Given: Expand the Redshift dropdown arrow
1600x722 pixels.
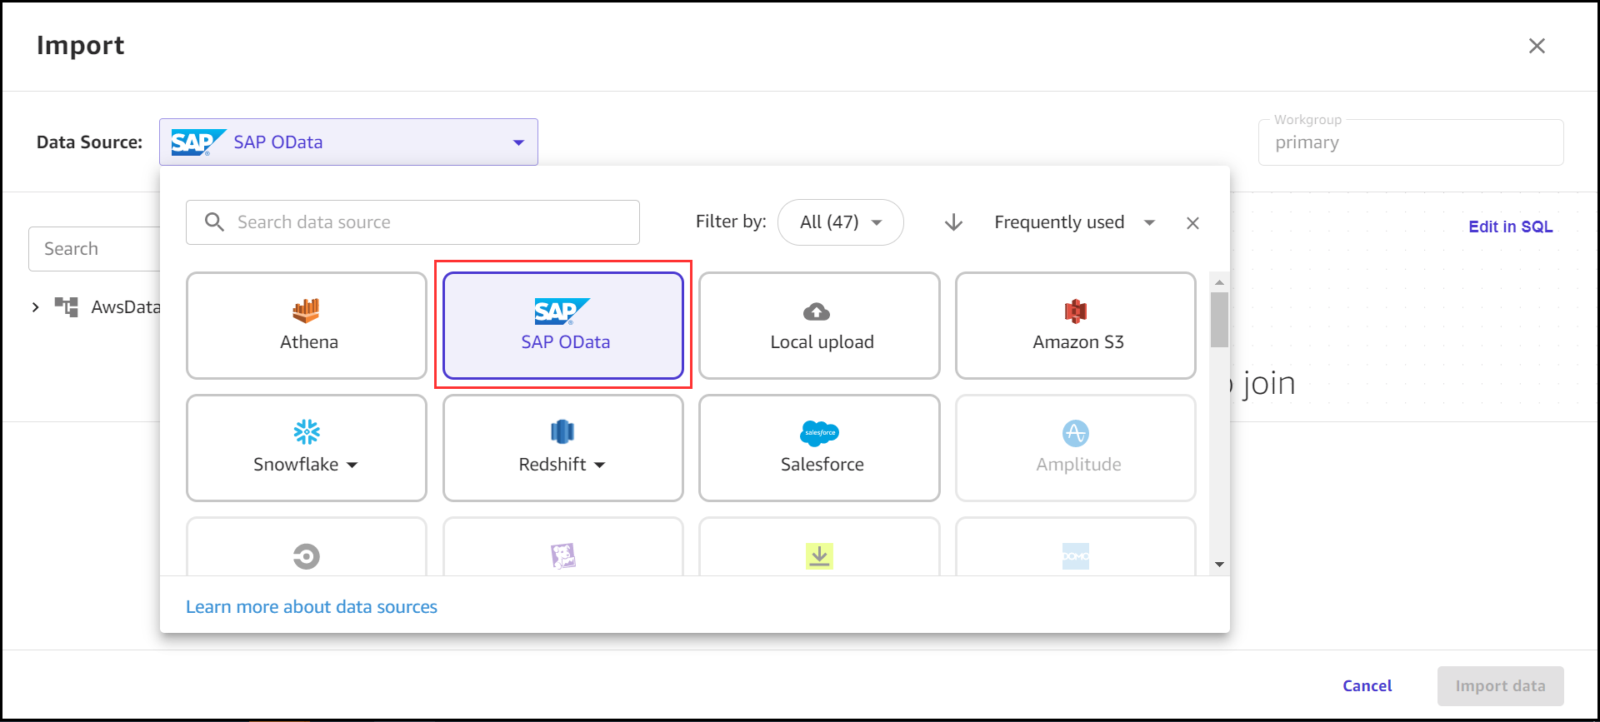Looking at the screenshot, I should coord(600,465).
